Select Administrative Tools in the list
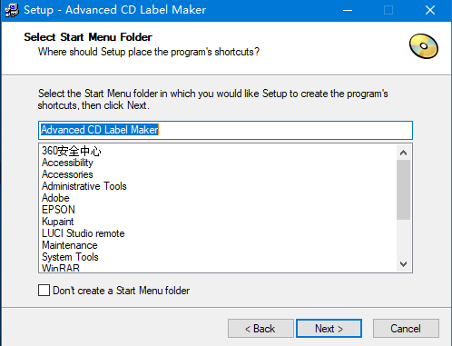 (x=84, y=186)
